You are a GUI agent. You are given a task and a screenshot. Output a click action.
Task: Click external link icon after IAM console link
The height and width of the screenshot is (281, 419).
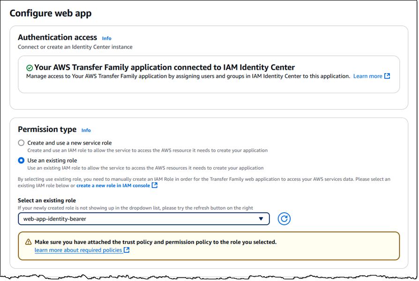(x=155, y=185)
